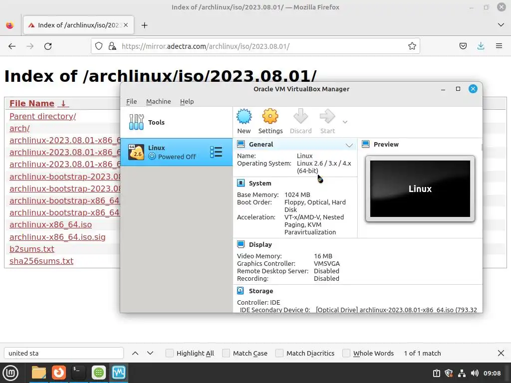Open the b2sums.txt link
Screen dimensions: 511x383
[31, 249]
